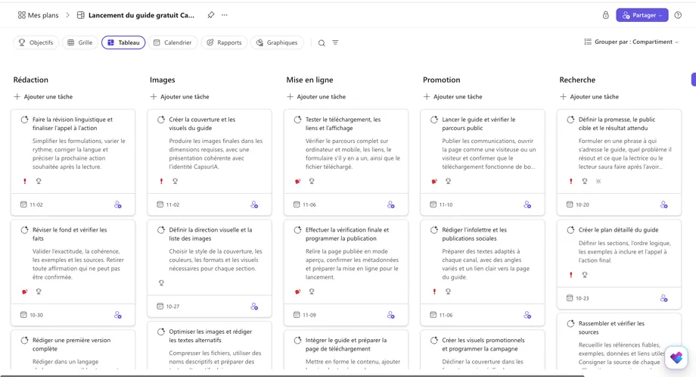Click due date 10-20 on 'Définir la promesse'
This screenshot has width=696, height=377.
(x=578, y=204)
